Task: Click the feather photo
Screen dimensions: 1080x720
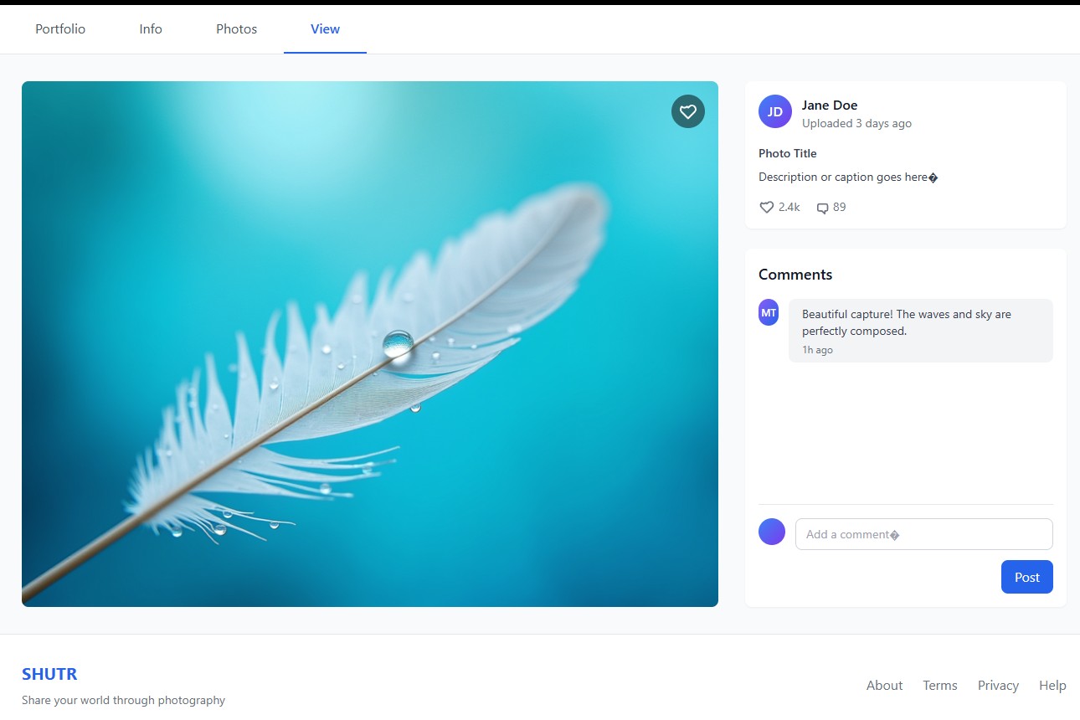Action: pos(370,344)
